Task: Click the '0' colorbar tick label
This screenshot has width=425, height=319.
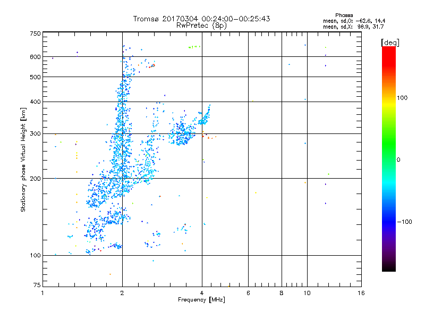Action: (398, 160)
